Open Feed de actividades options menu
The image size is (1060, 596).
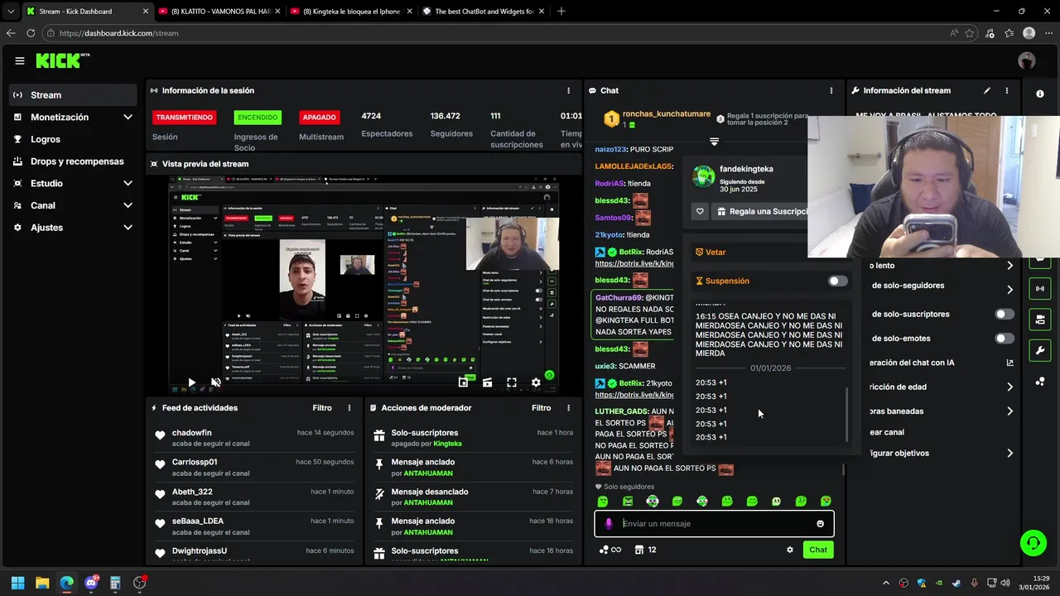(x=349, y=408)
